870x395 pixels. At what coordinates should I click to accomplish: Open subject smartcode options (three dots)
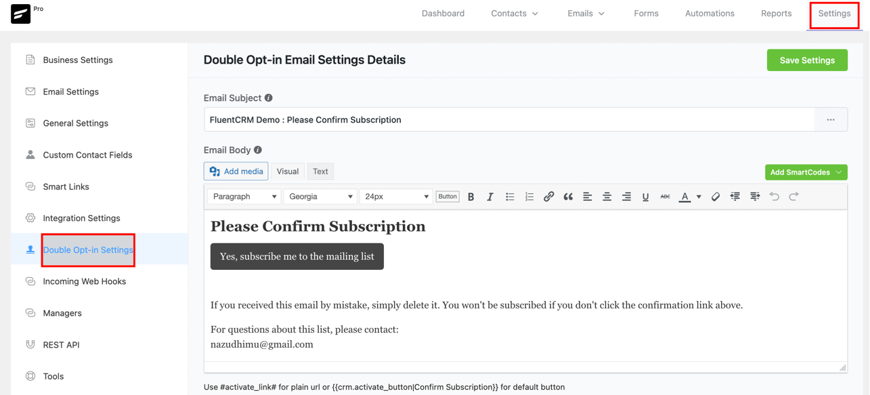click(831, 120)
